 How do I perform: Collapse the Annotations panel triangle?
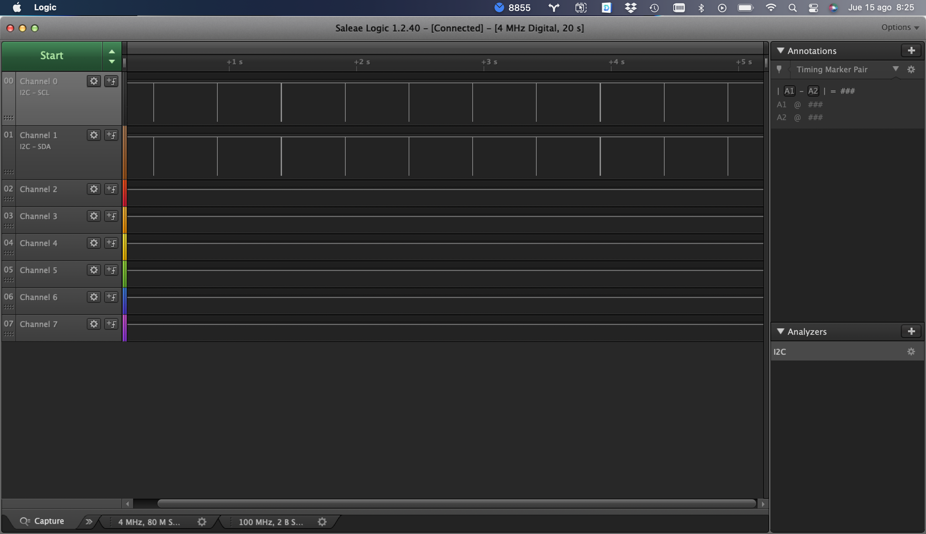click(x=781, y=51)
